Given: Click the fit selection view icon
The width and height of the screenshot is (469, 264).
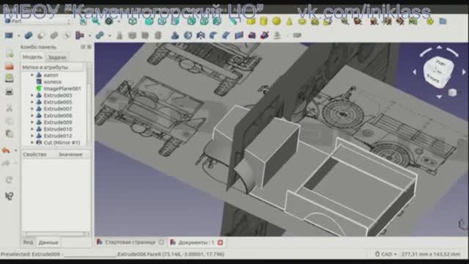Looking at the screenshot, I should [x=96, y=21].
